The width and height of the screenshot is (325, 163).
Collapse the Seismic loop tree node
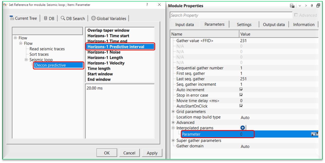tap(26, 59)
